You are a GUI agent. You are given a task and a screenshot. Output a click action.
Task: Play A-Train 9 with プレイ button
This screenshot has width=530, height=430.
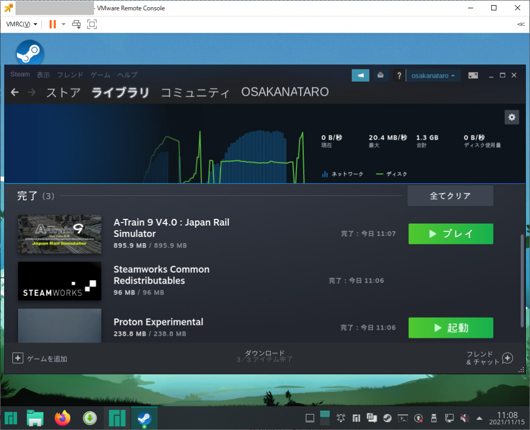[451, 233]
